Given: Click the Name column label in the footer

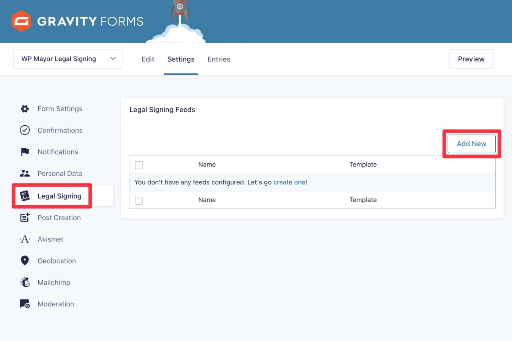Looking at the screenshot, I should pyautogui.click(x=207, y=200).
